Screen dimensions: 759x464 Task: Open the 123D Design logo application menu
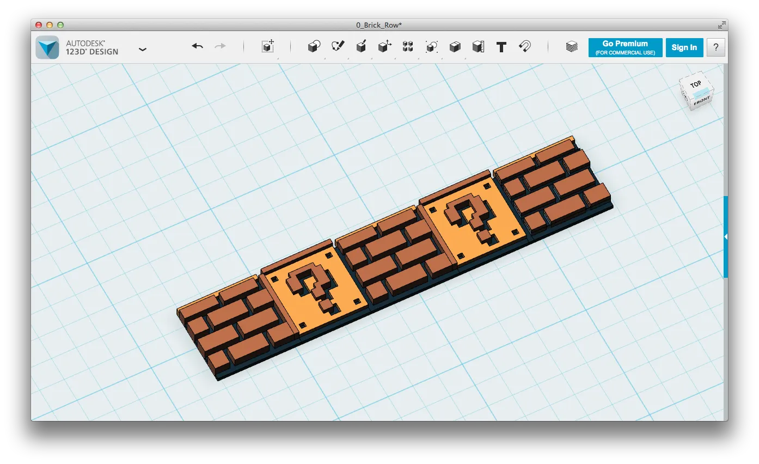click(47, 47)
